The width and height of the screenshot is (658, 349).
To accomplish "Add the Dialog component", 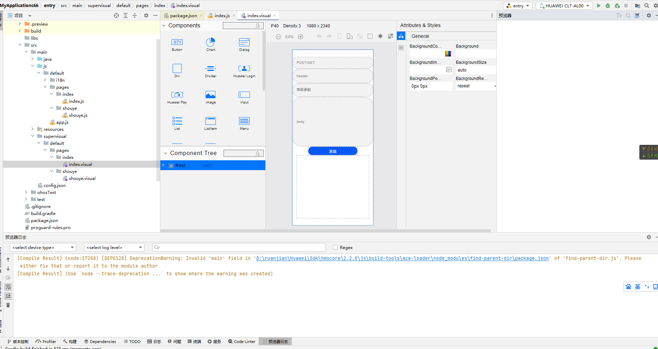I will click(x=244, y=45).
